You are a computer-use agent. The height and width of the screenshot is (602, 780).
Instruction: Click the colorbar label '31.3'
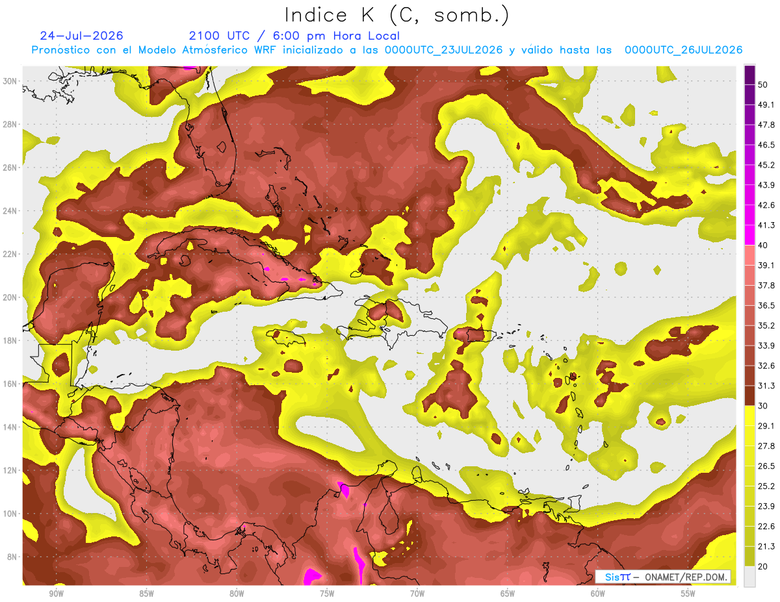point(767,386)
